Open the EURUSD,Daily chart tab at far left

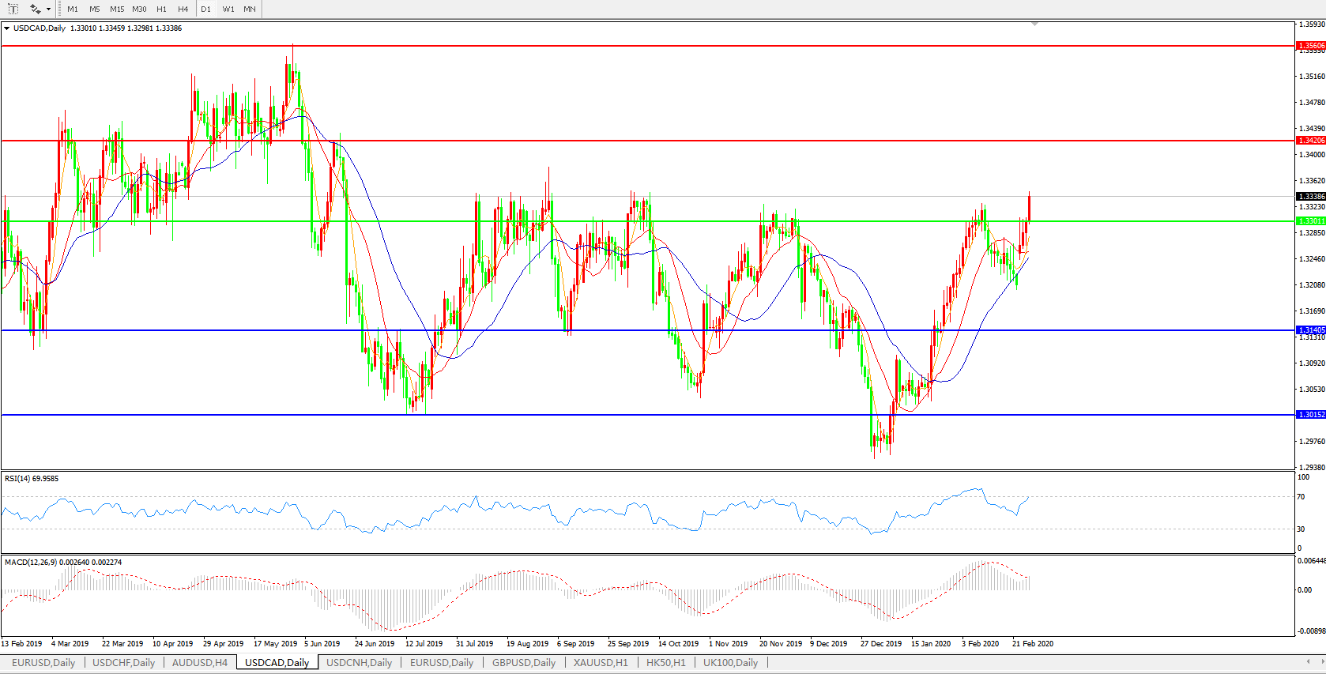pyautogui.click(x=43, y=663)
